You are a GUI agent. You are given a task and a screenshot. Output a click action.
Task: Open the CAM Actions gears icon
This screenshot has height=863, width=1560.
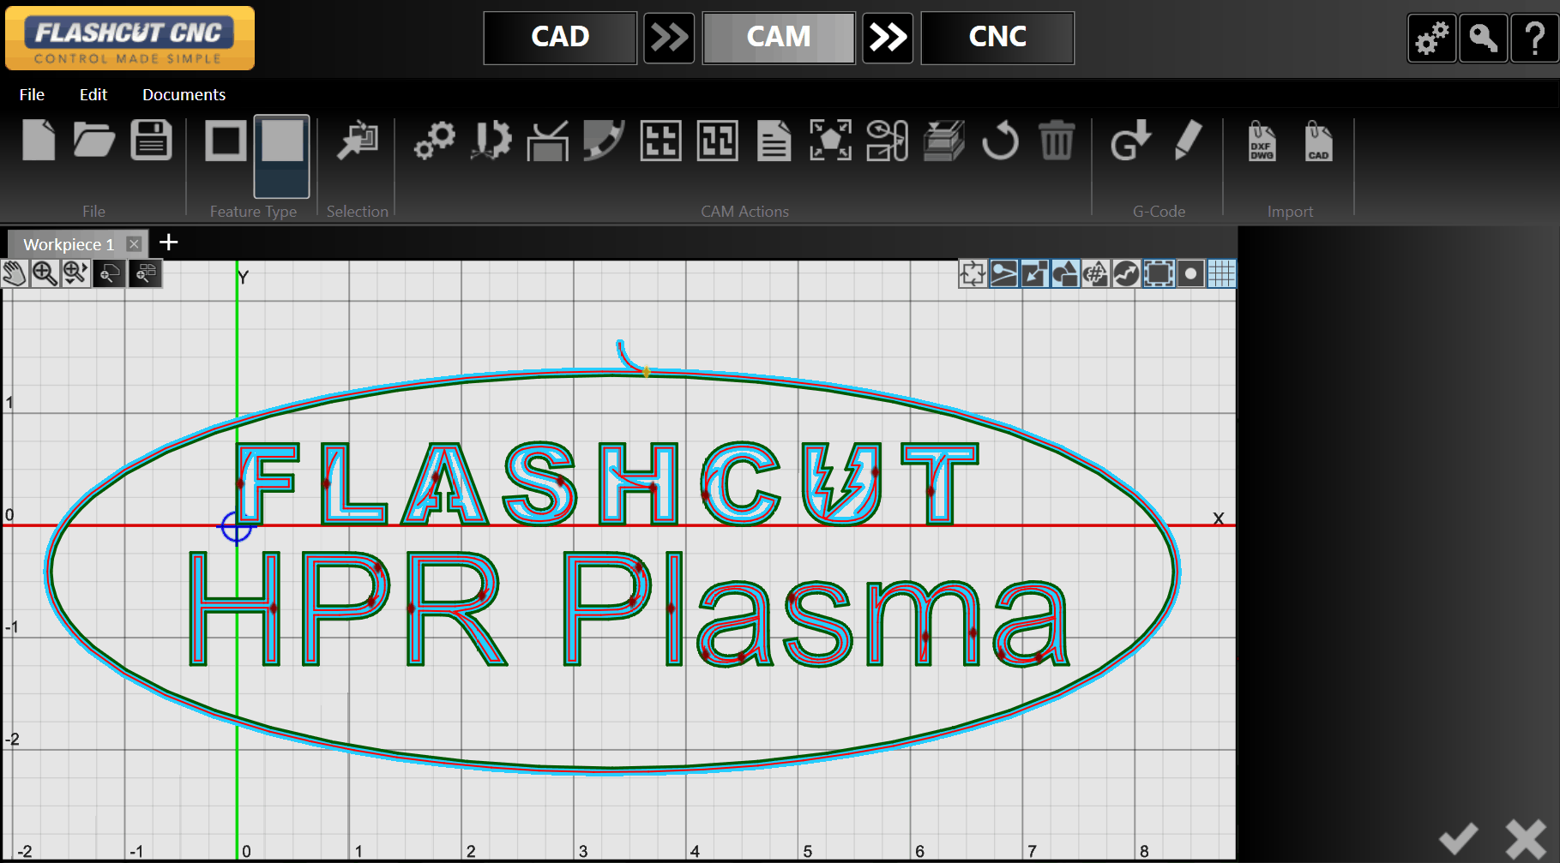click(x=435, y=141)
